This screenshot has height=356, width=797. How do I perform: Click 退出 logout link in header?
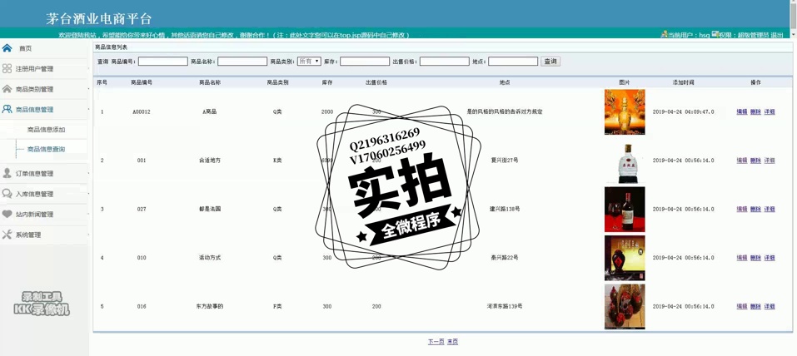777,35
